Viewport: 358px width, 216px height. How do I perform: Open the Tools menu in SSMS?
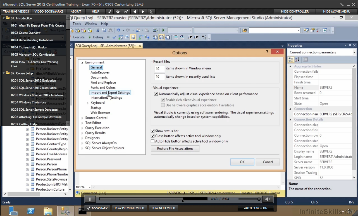coord(77,24)
